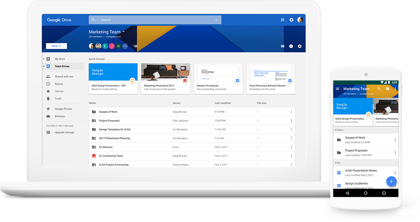Open Trash in sidebar
This screenshot has height=222, width=420.
click(58, 98)
